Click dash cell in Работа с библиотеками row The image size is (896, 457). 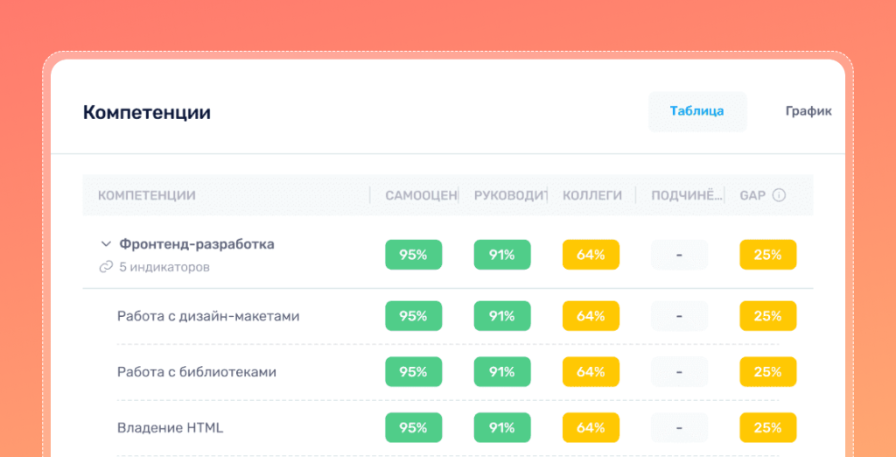[x=679, y=372]
